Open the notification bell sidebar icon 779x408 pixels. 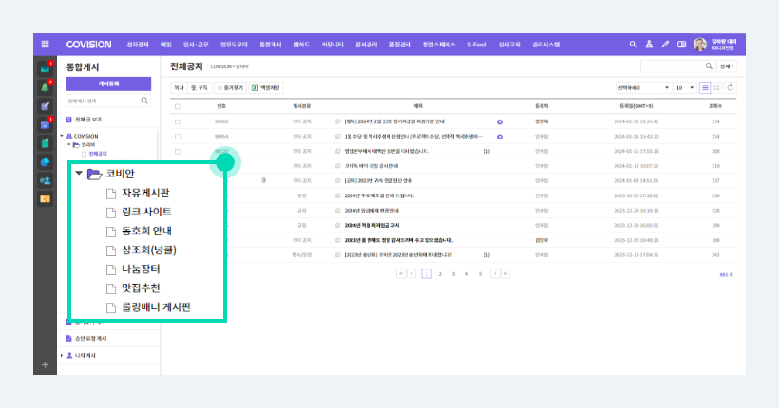click(x=46, y=87)
